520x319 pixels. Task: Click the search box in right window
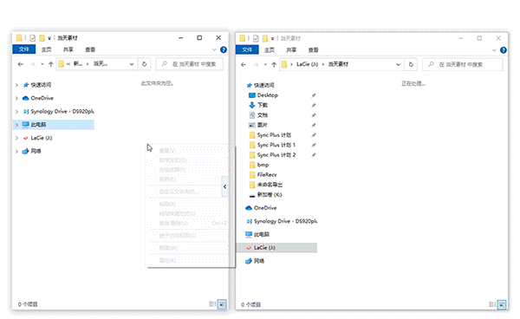(x=463, y=64)
